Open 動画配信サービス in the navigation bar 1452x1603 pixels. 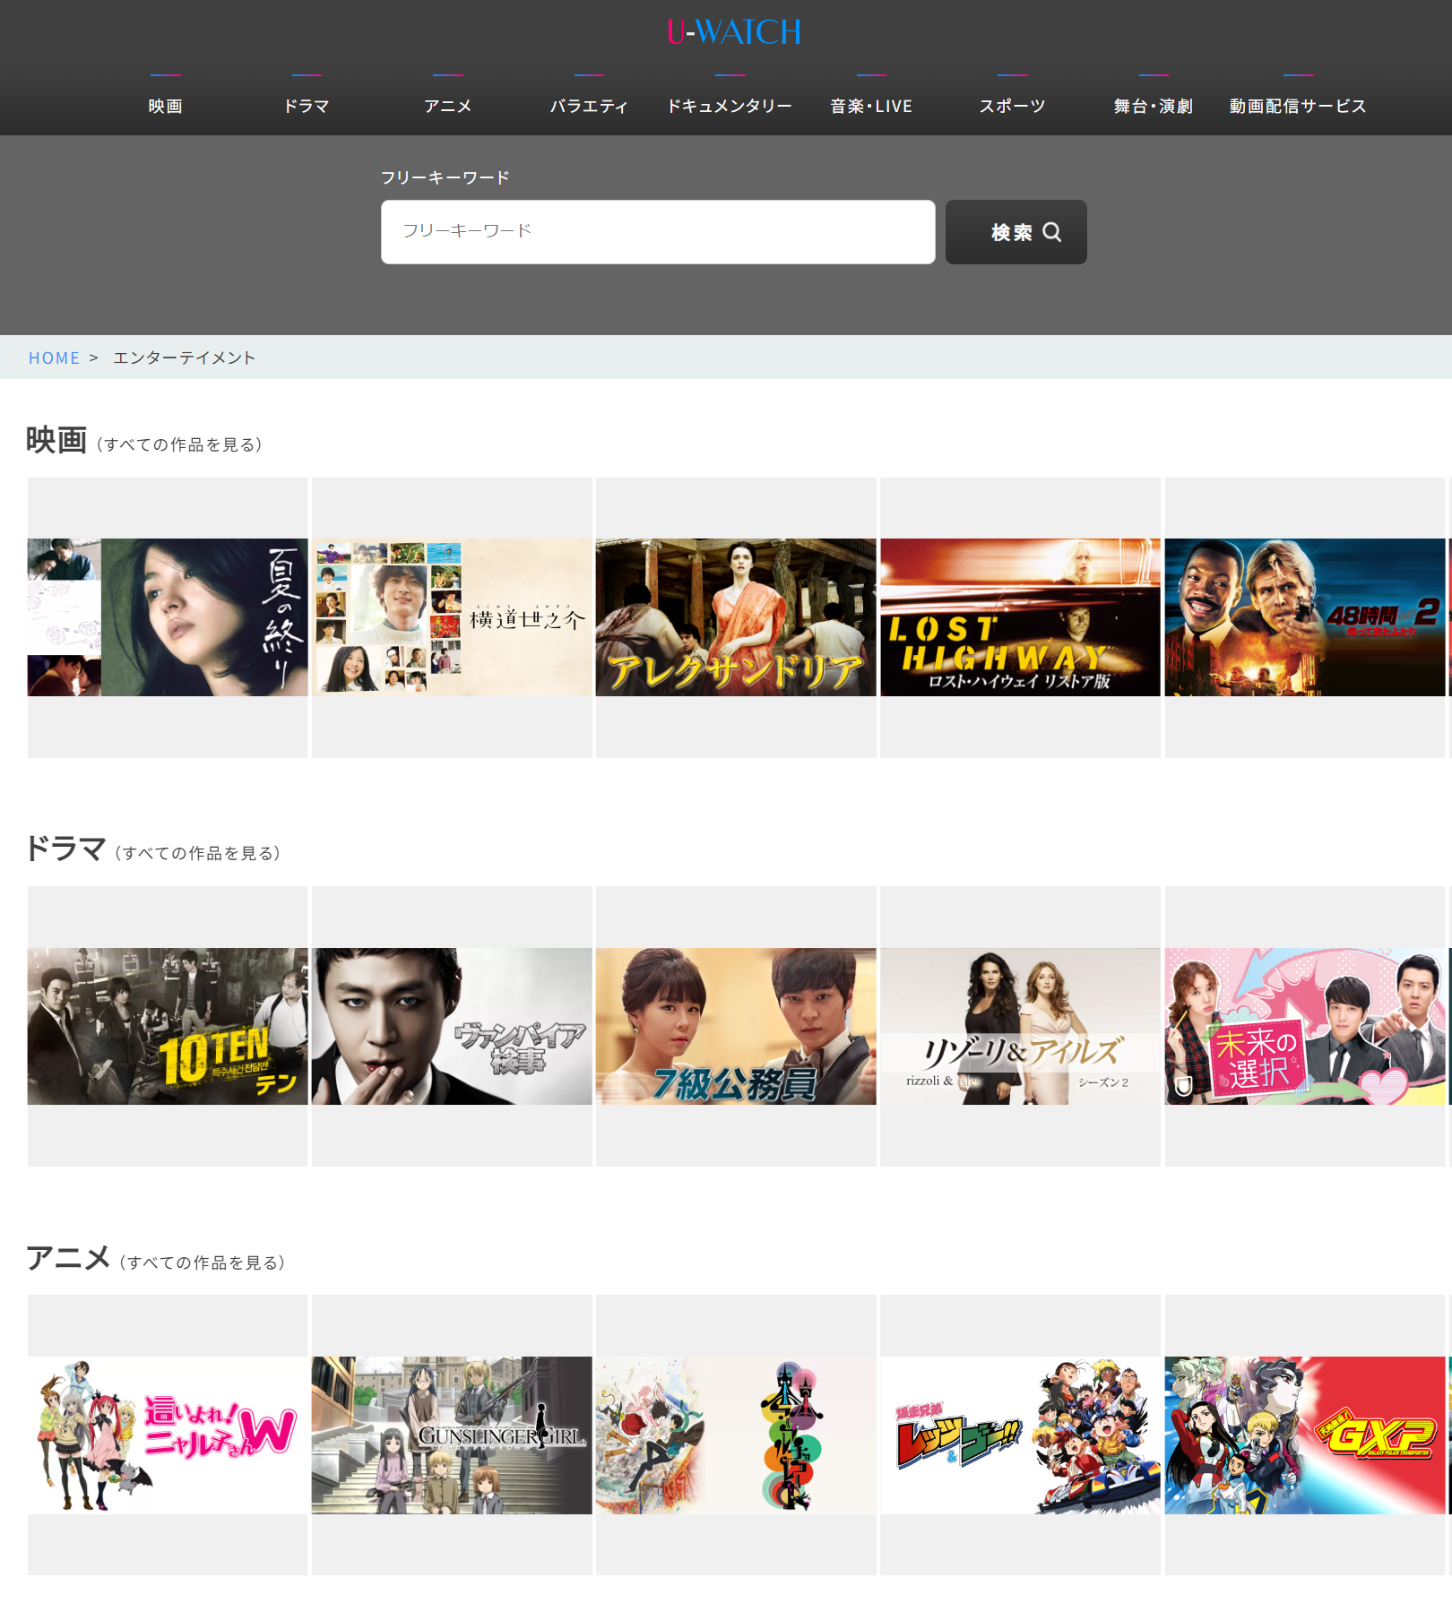pyautogui.click(x=1298, y=106)
